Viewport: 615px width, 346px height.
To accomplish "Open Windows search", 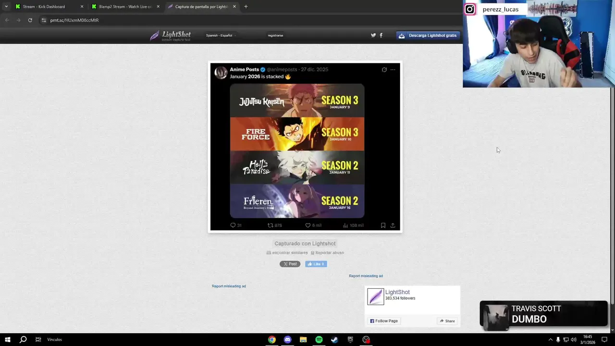I will coord(23,340).
